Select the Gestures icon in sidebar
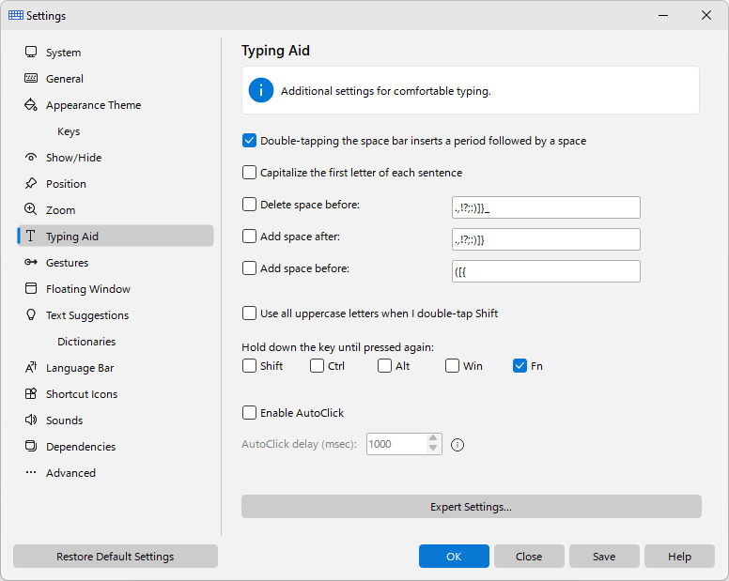Viewport: 729px width, 581px height. coord(31,263)
